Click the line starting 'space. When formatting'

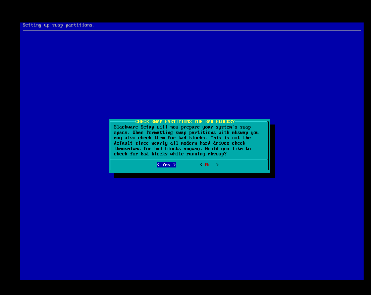[186, 133]
